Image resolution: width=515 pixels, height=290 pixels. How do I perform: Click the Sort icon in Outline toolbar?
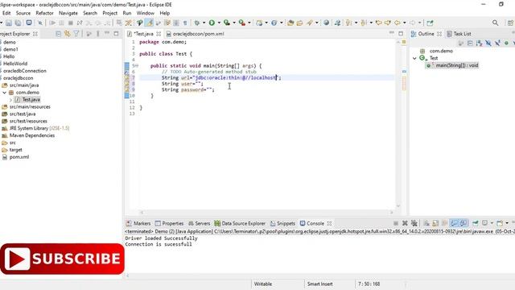pos(480,43)
